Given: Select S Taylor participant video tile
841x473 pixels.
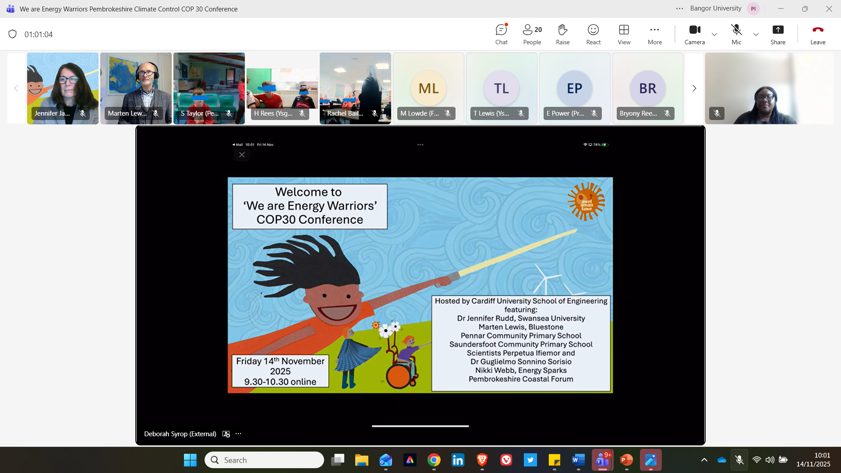Looking at the screenshot, I should (x=209, y=88).
